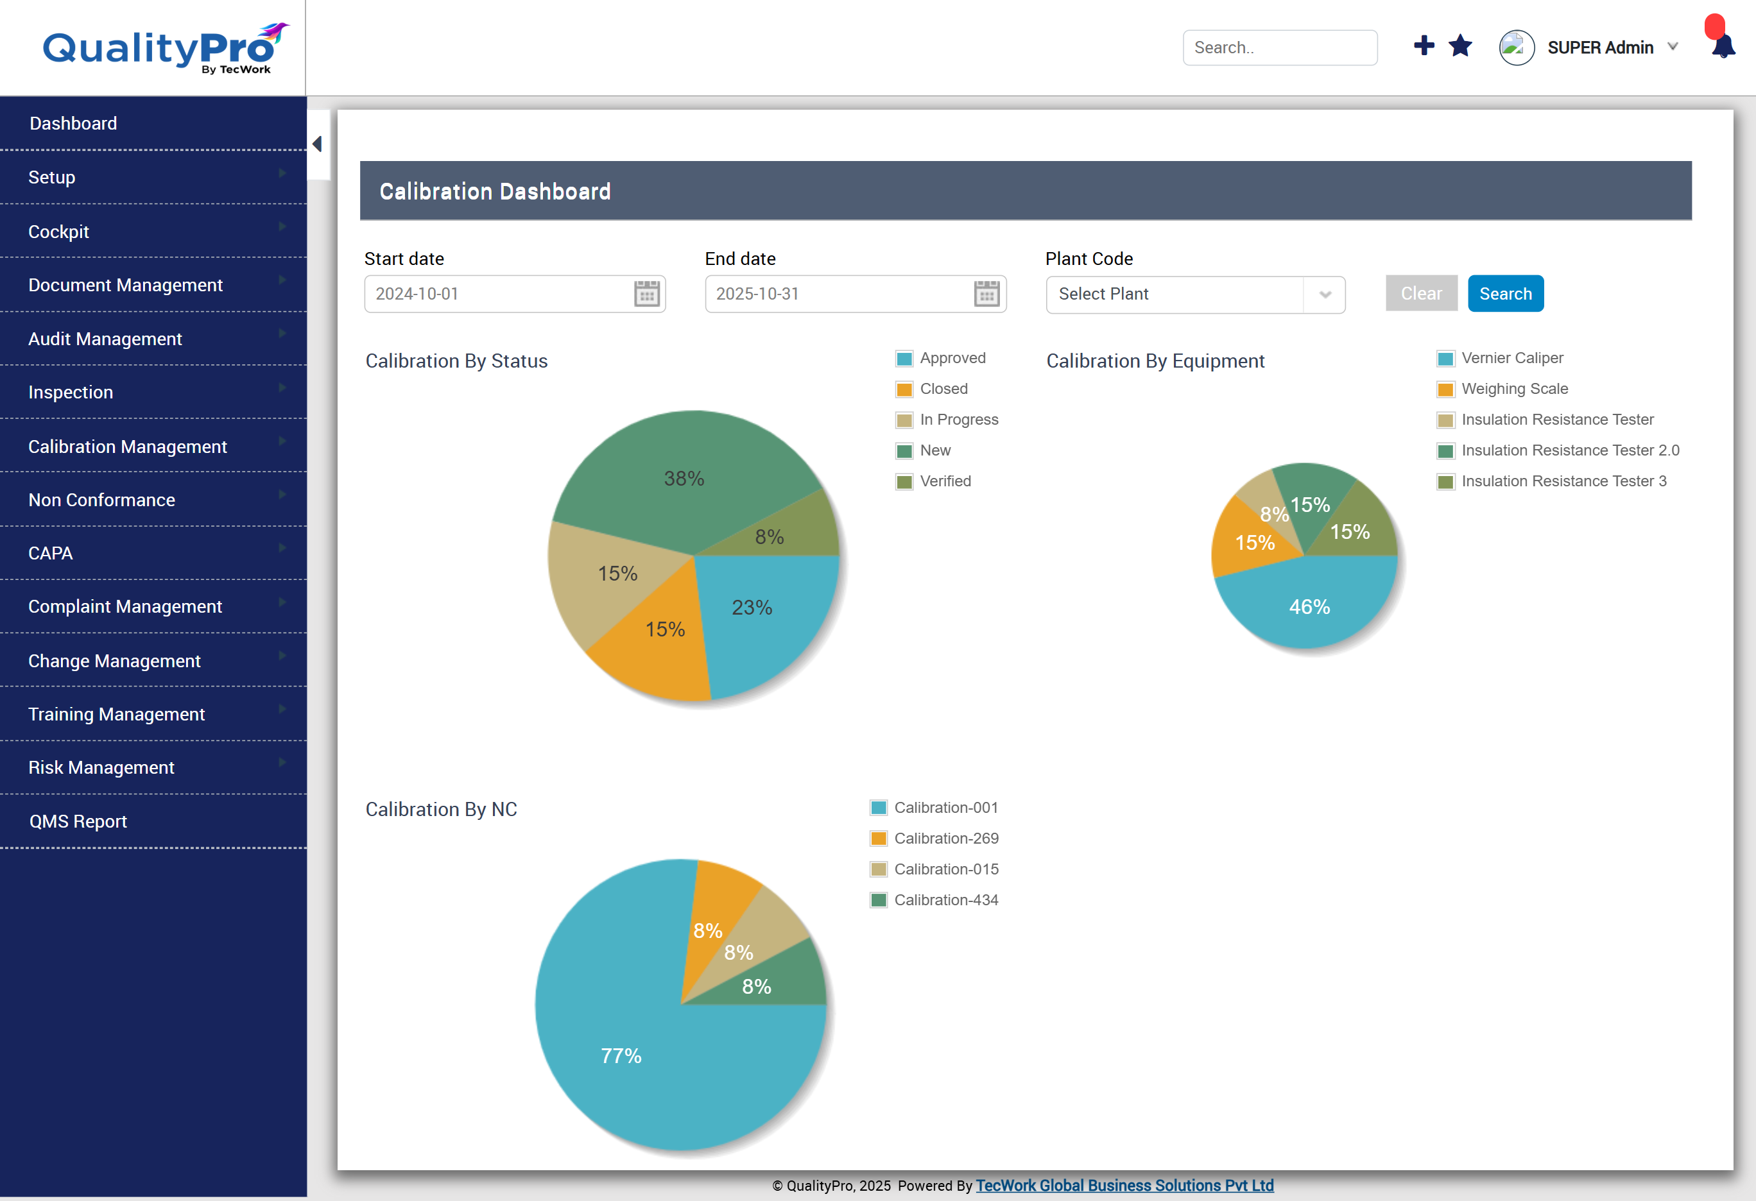Open the TecWork Global Business Solutions link
1756x1201 pixels.
point(1124,1185)
